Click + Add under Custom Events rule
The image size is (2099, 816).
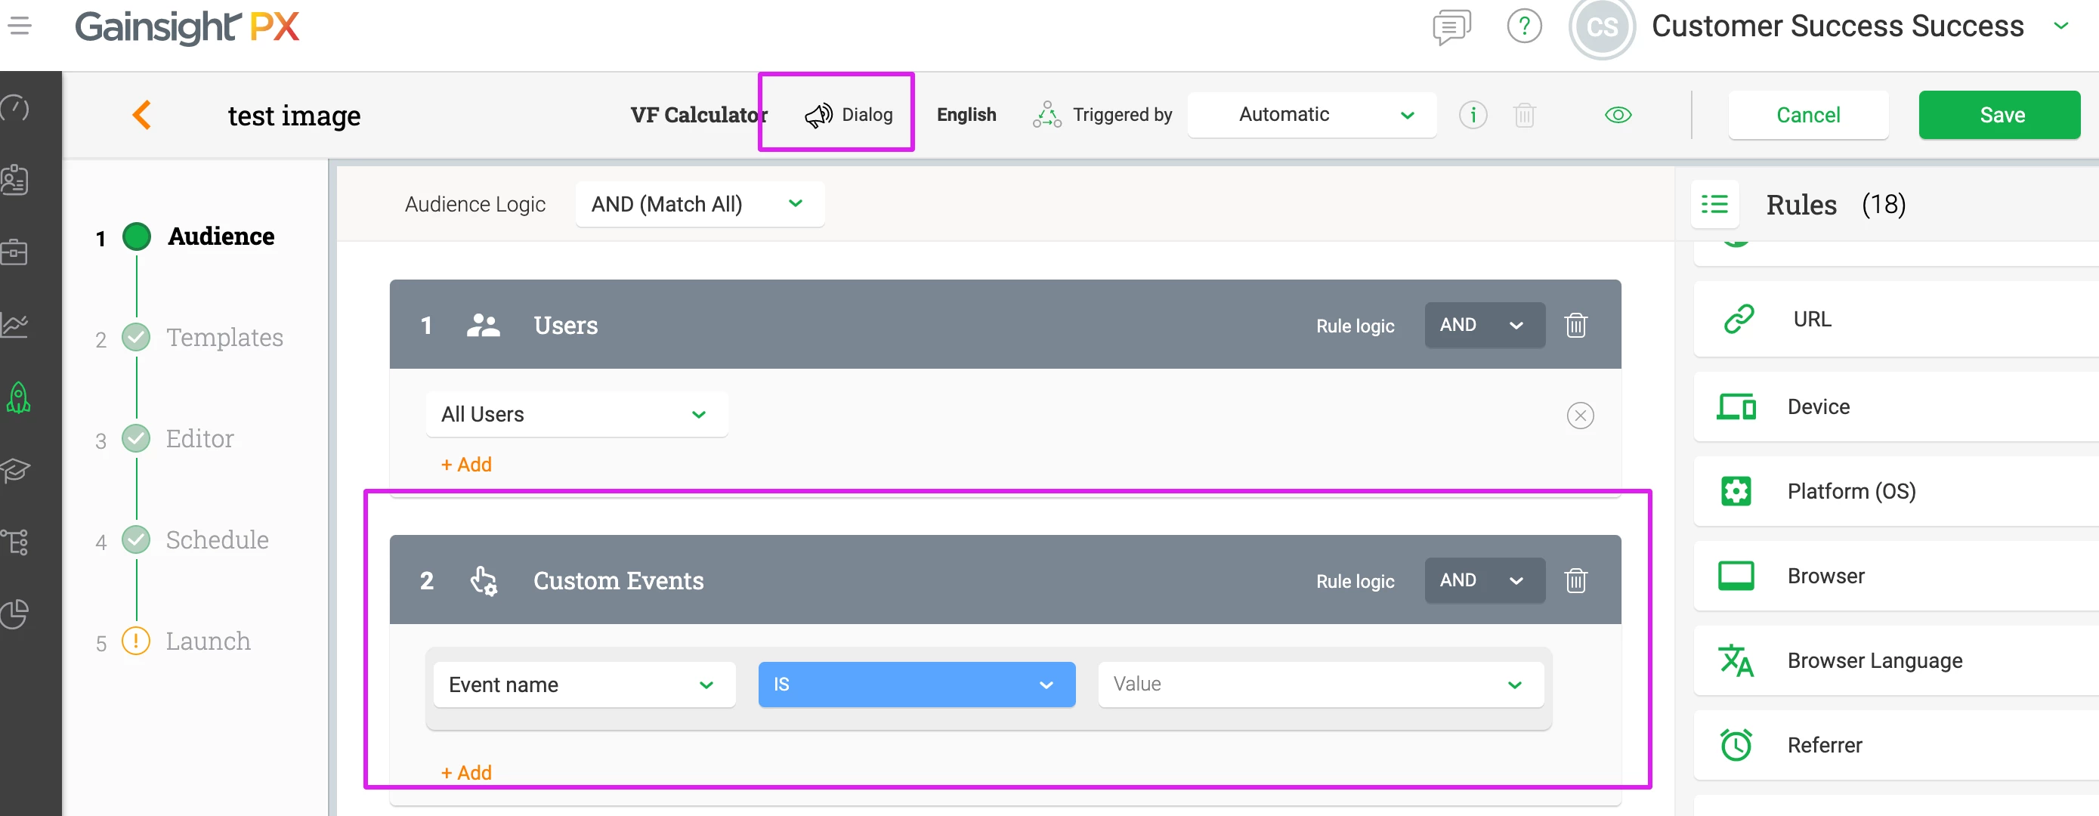pyautogui.click(x=466, y=773)
